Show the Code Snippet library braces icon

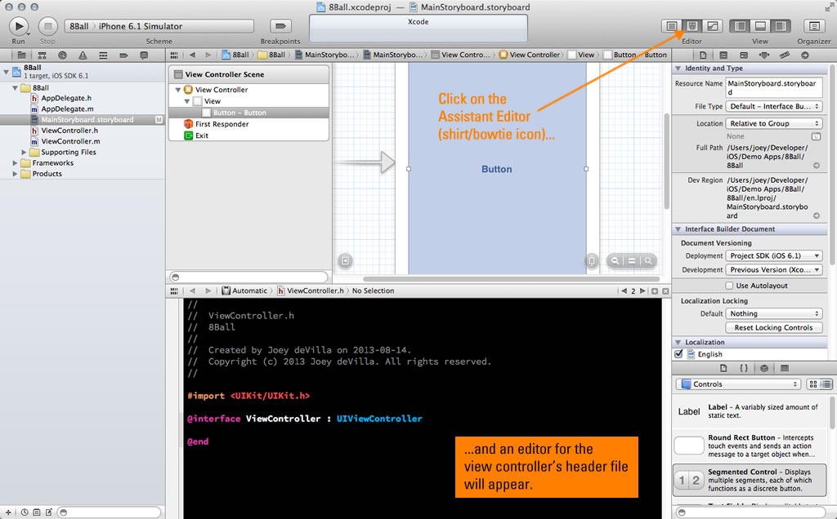(x=744, y=368)
